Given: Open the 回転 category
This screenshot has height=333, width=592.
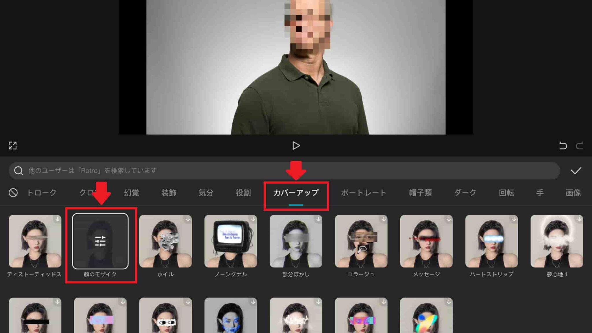Looking at the screenshot, I should coord(506,193).
